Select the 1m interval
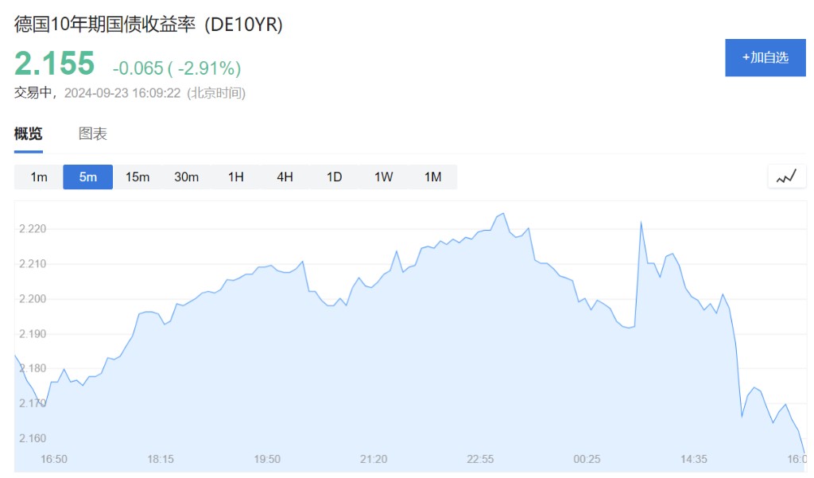814x478 pixels. (39, 177)
